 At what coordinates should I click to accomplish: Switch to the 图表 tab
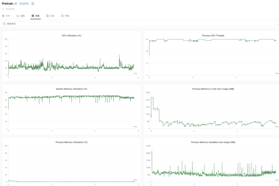21,16
